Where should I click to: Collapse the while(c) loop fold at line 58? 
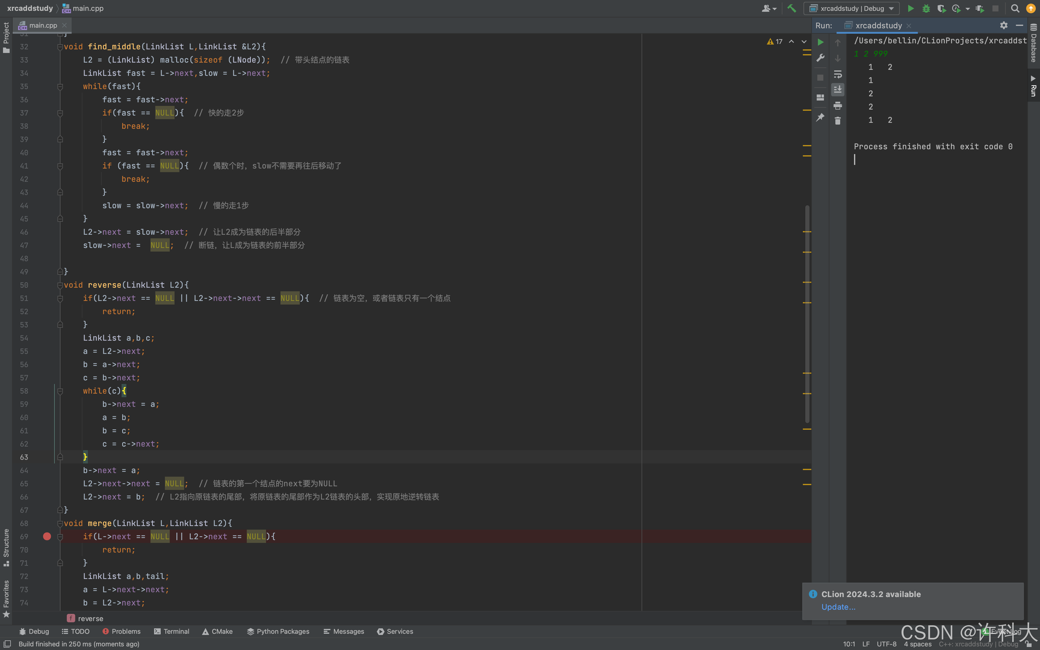coord(60,391)
